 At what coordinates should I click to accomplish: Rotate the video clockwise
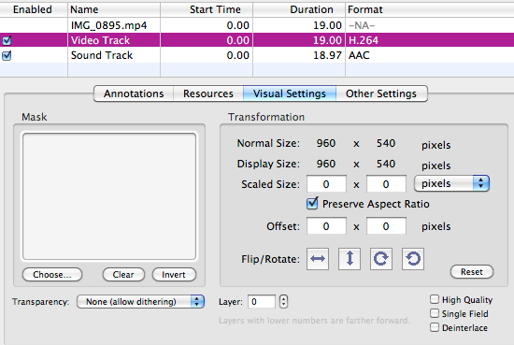pyautogui.click(x=381, y=259)
